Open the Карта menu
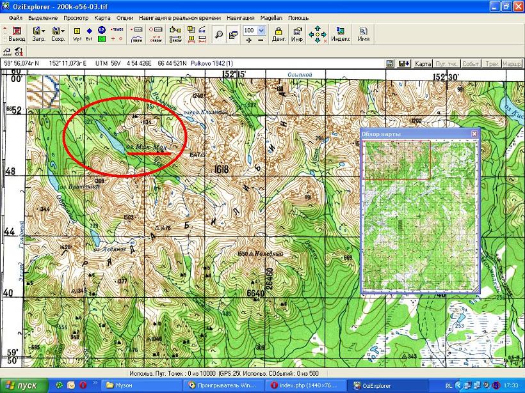This screenshot has width=525, height=393. pos(102,18)
